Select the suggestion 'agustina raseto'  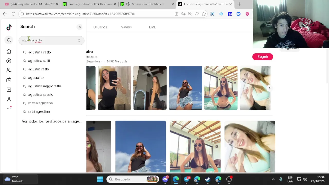click(41, 95)
